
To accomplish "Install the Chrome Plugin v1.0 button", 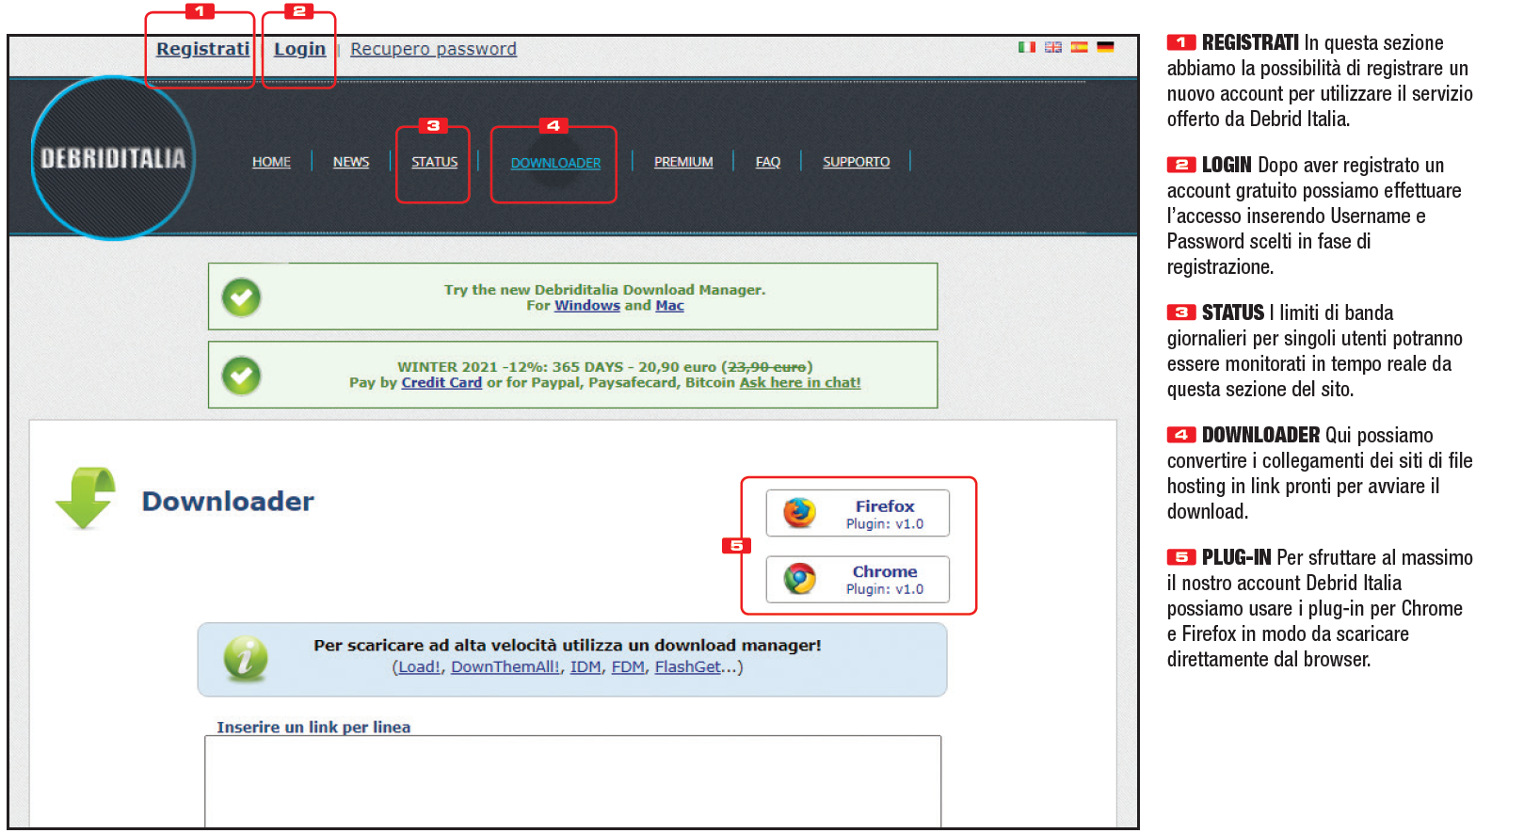I will 858,579.
